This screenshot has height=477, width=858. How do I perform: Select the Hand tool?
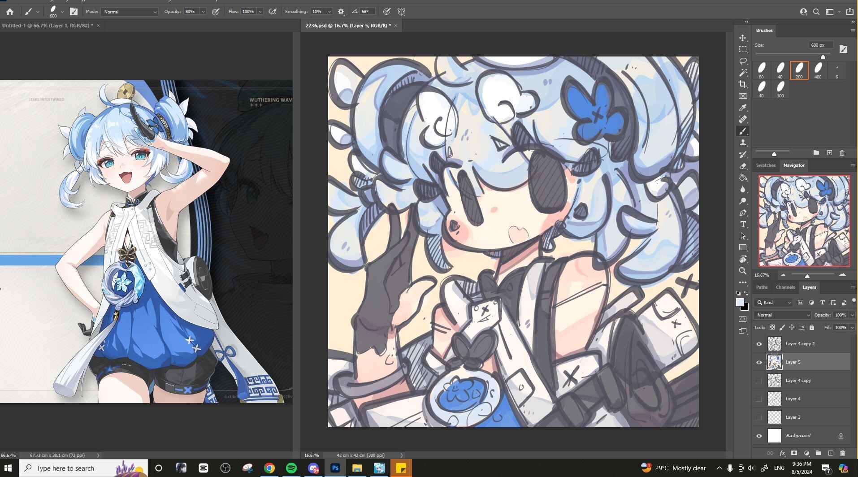coord(743,259)
